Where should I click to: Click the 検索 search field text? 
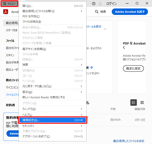[103, 12]
